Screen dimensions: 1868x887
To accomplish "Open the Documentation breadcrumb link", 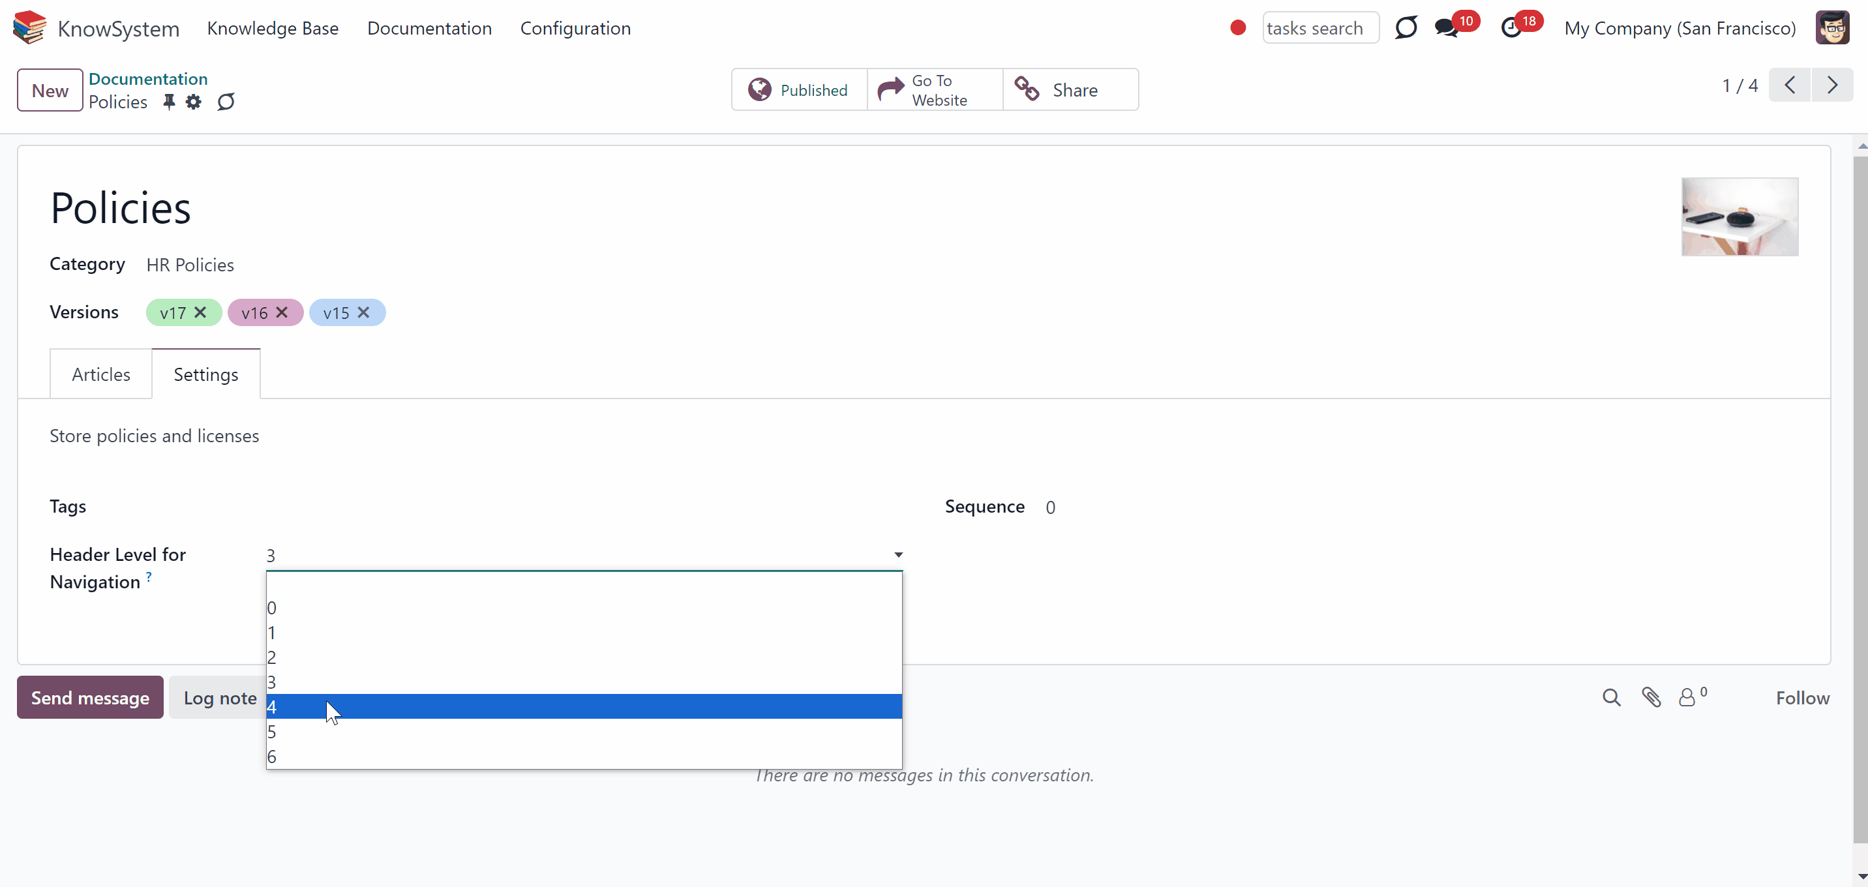I will (148, 78).
